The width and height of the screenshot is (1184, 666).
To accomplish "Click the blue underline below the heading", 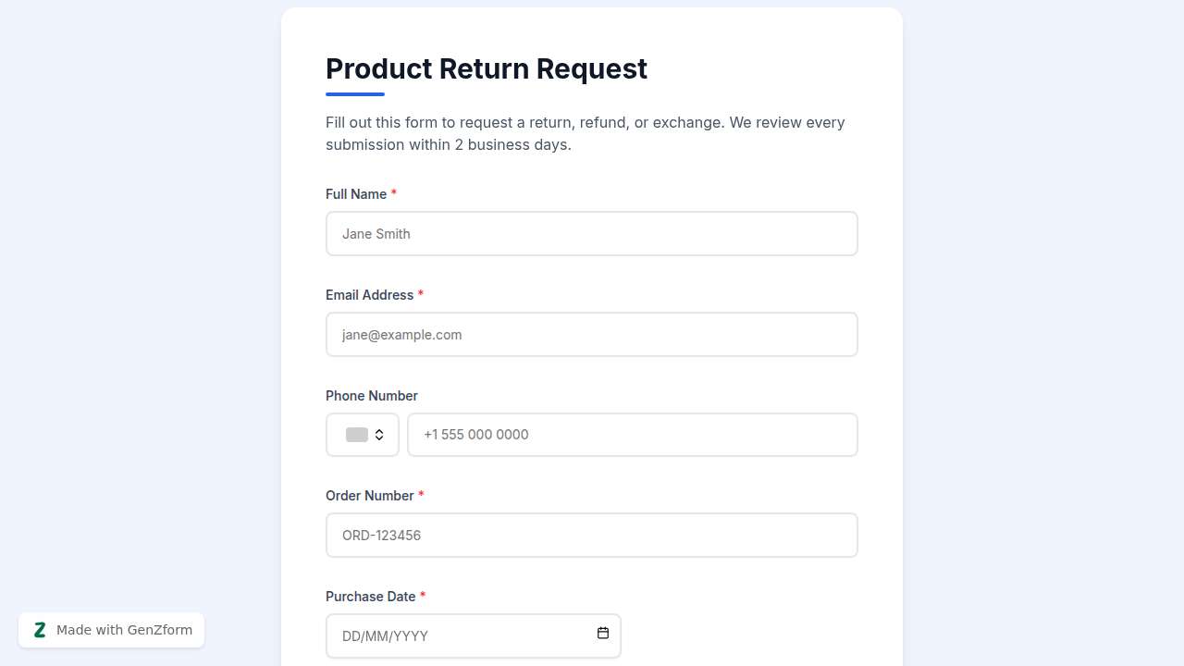I will (x=355, y=94).
